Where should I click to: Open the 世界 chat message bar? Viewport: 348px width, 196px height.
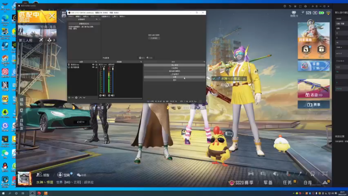coord(75,182)
